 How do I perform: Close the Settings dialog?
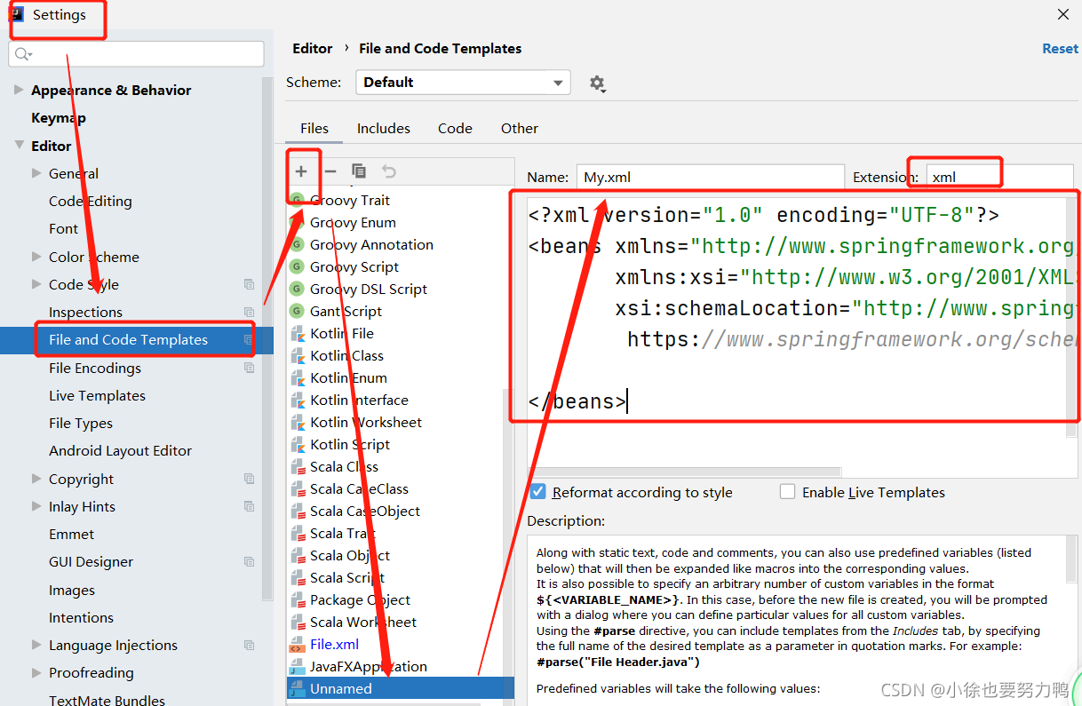[1063, 14]
